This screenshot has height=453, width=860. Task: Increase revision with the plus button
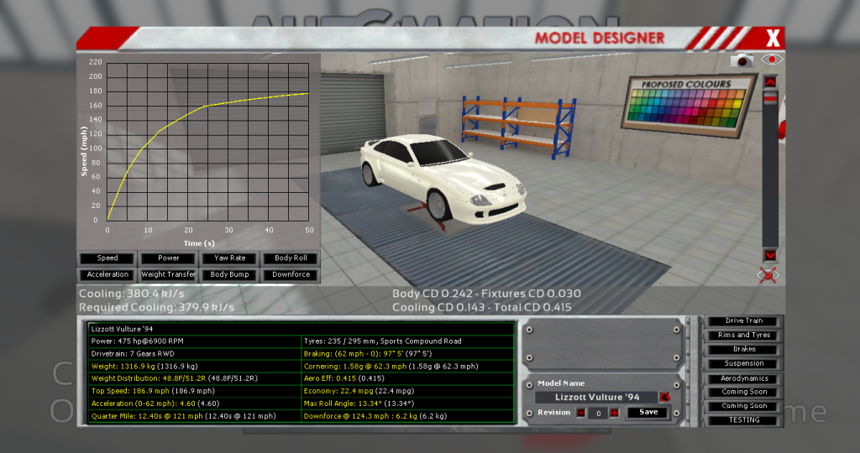tap(614, 413)
